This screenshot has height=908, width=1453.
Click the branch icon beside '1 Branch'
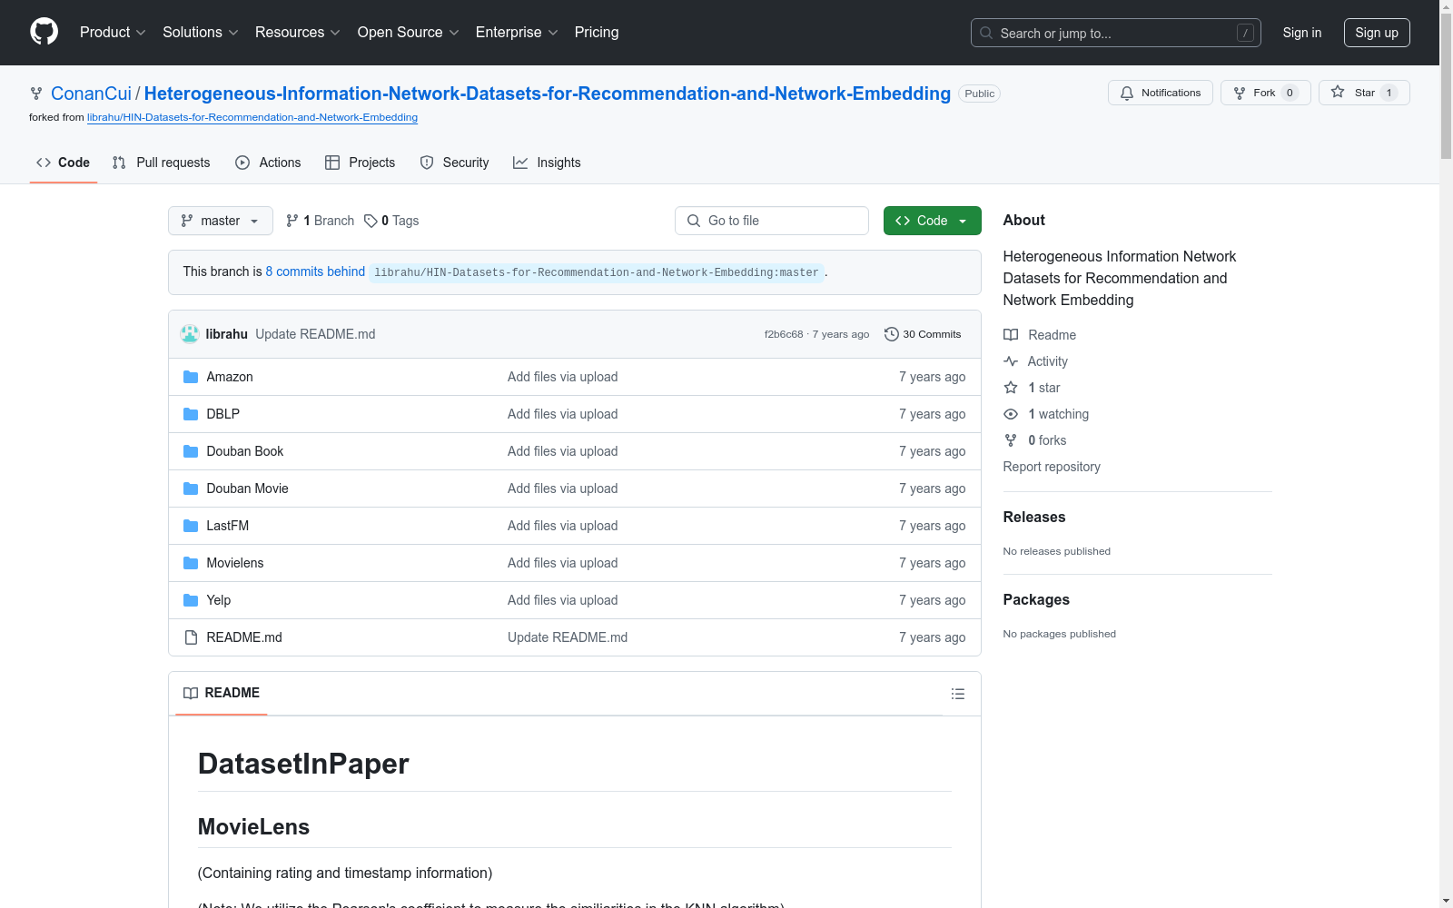coord(292,221)
